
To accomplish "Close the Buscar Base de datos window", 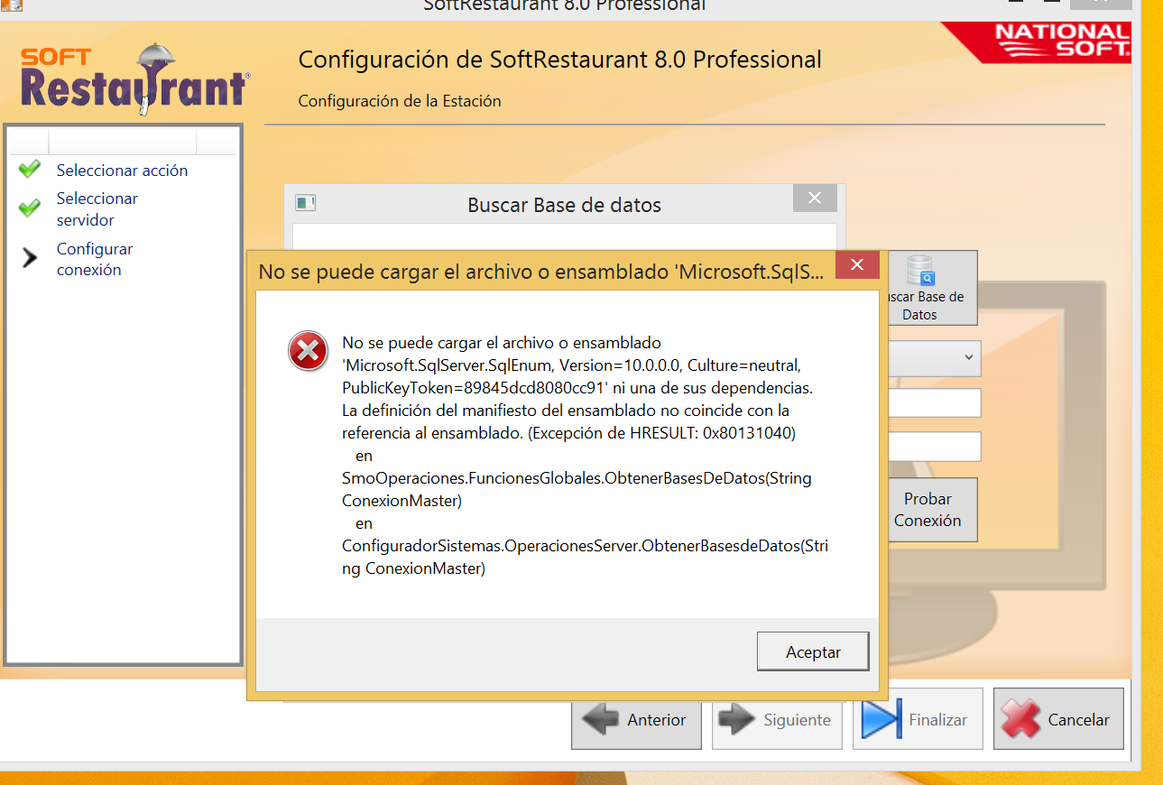I will 815,199.
